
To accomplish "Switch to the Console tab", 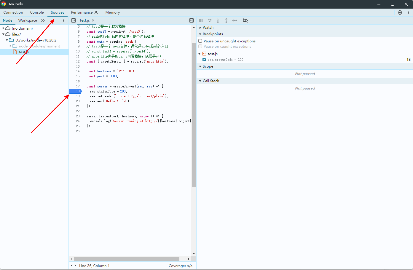I will (37, 12).
